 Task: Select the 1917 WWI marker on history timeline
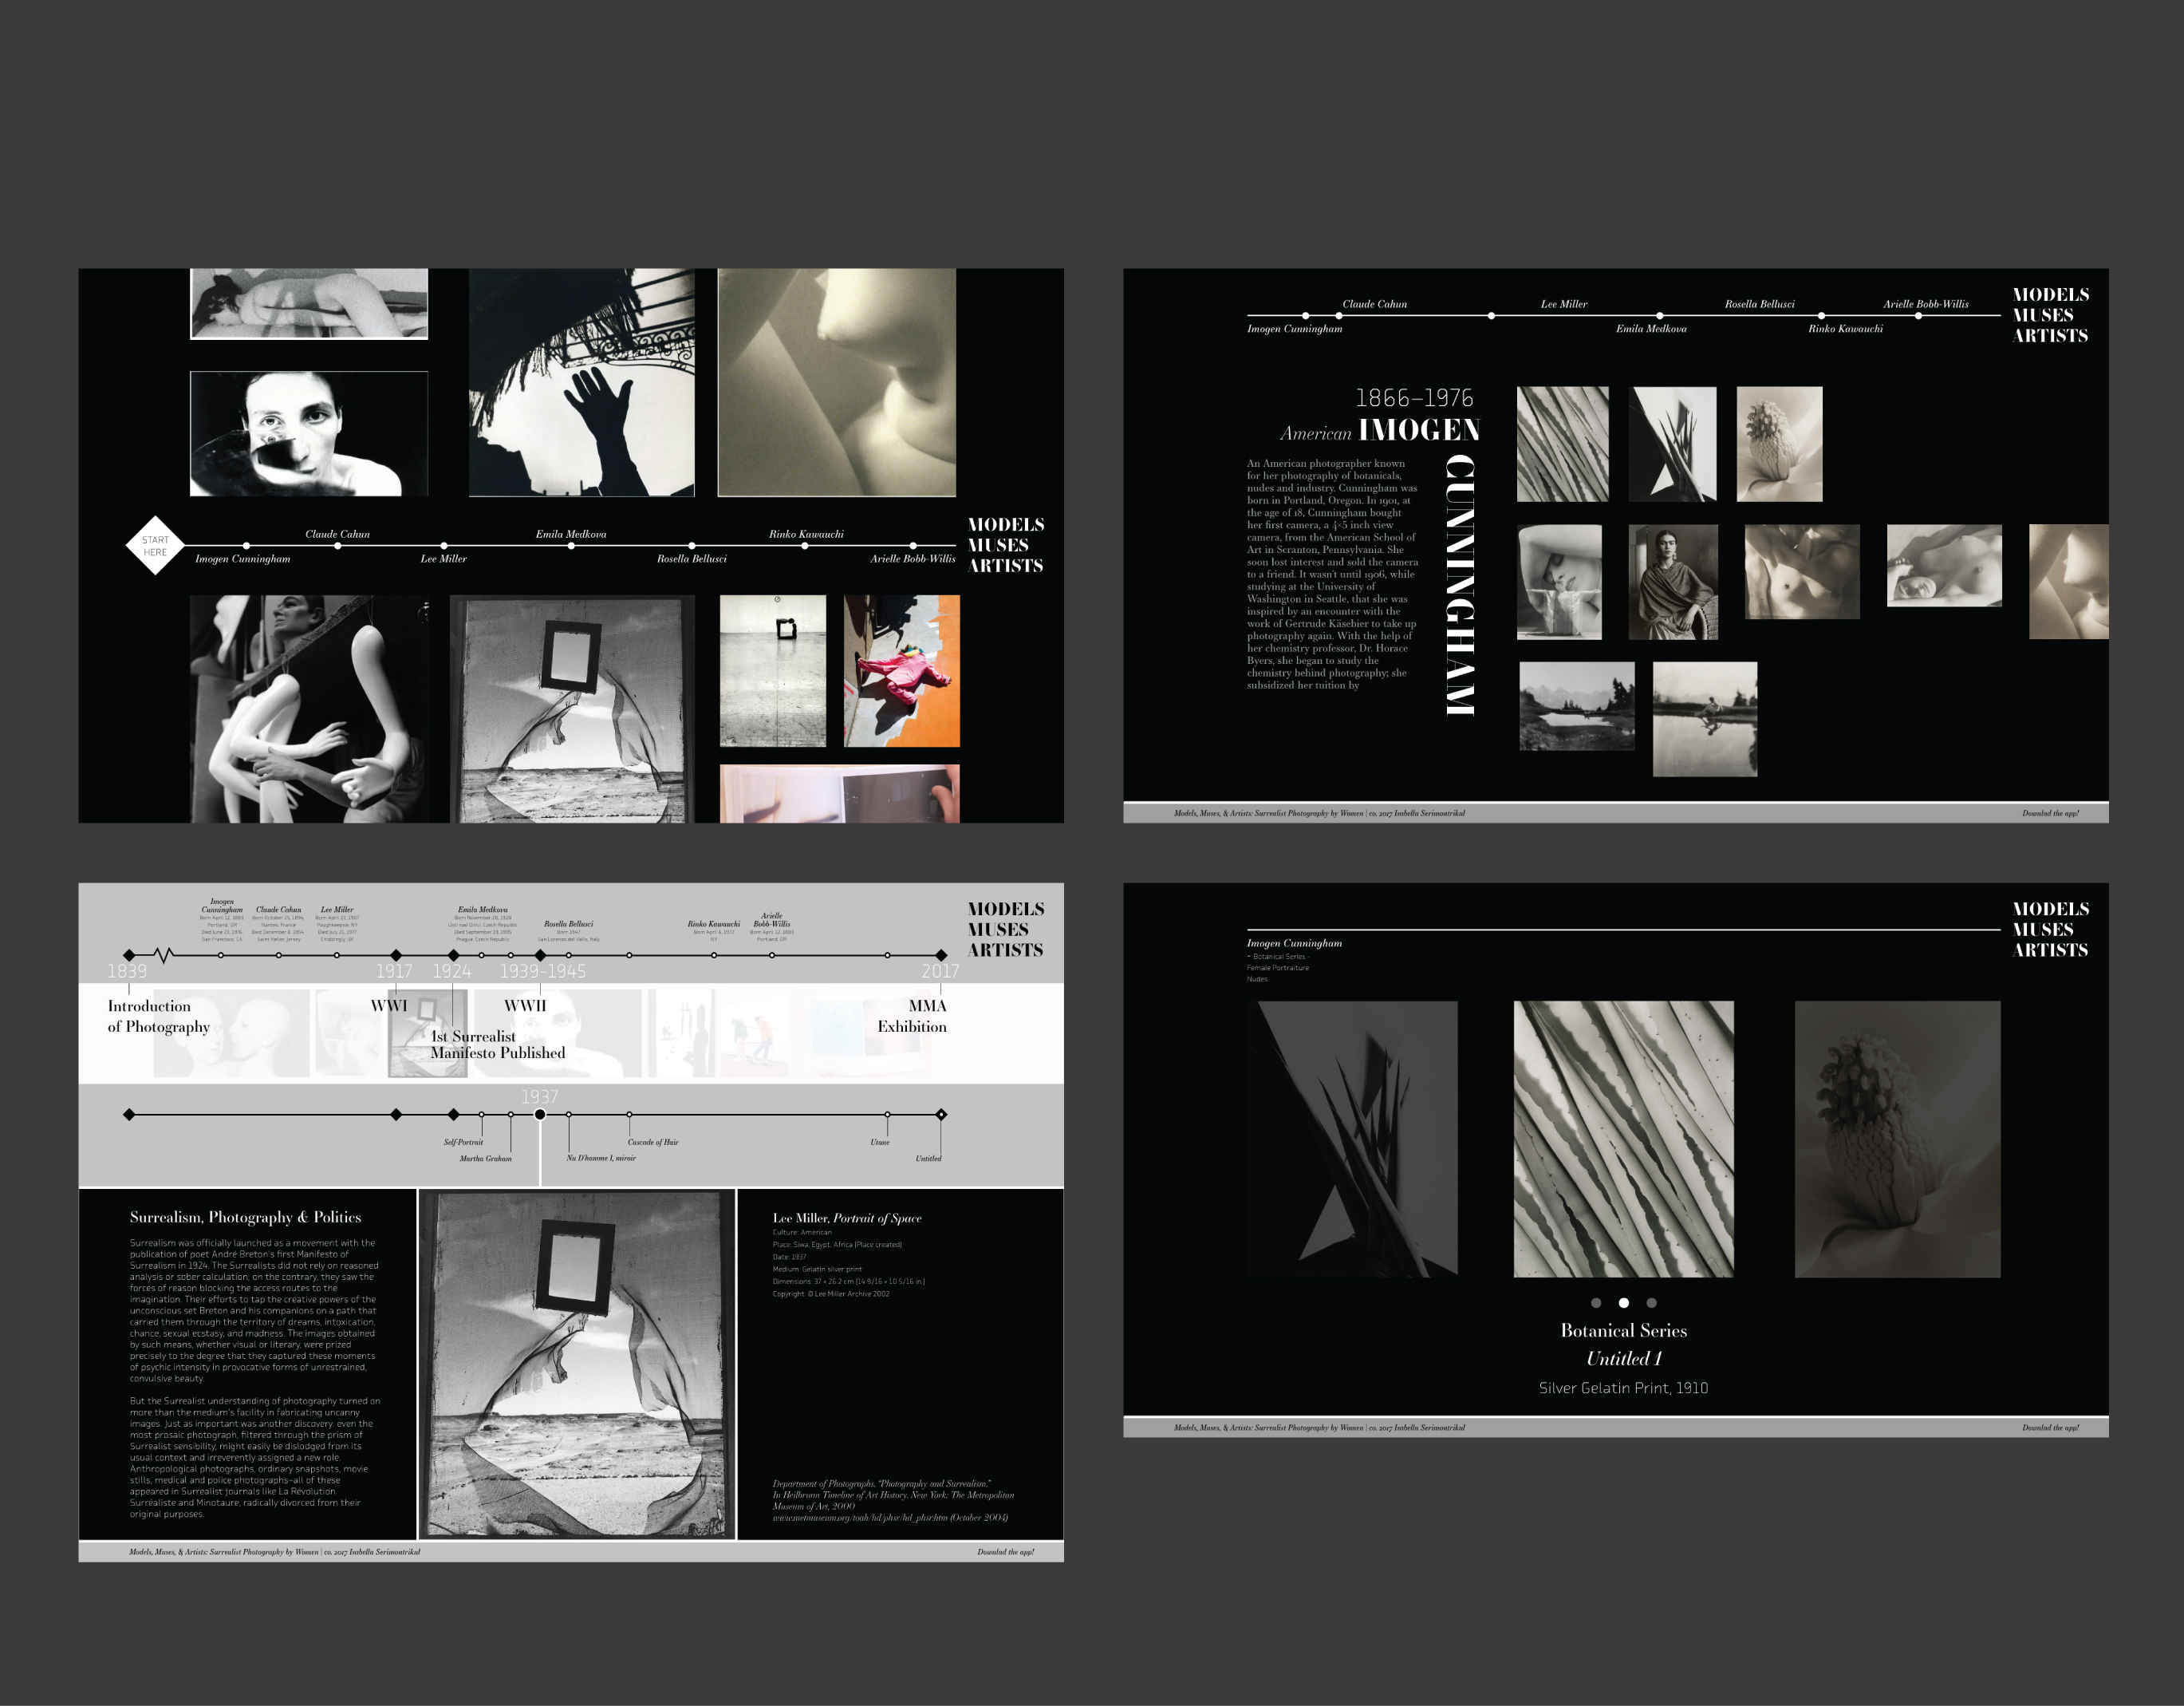click(x=396, y=956)
